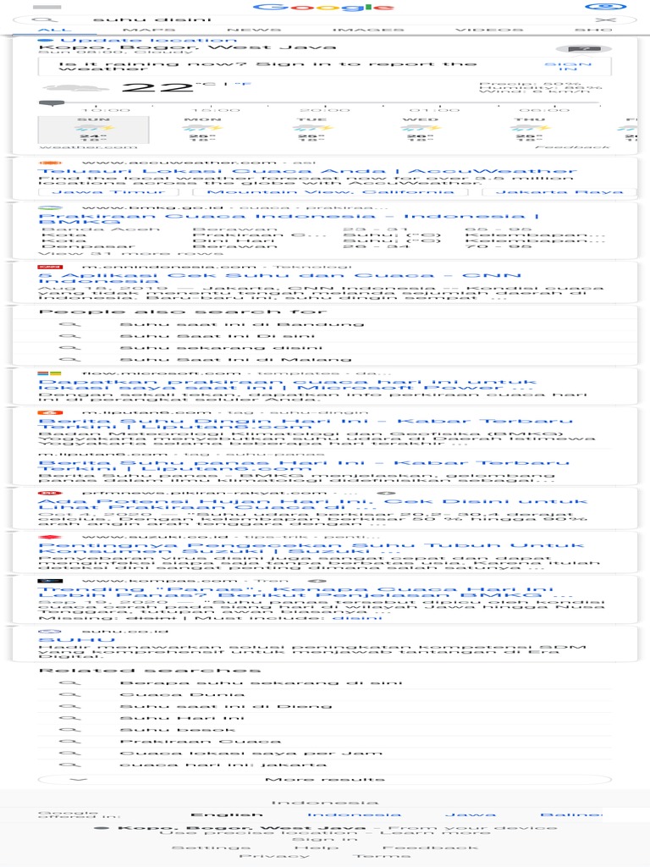This screenshot has height=867, width=650.
Task: Switch to the VIDEOS tab
Action: click(x=489, y=30)
